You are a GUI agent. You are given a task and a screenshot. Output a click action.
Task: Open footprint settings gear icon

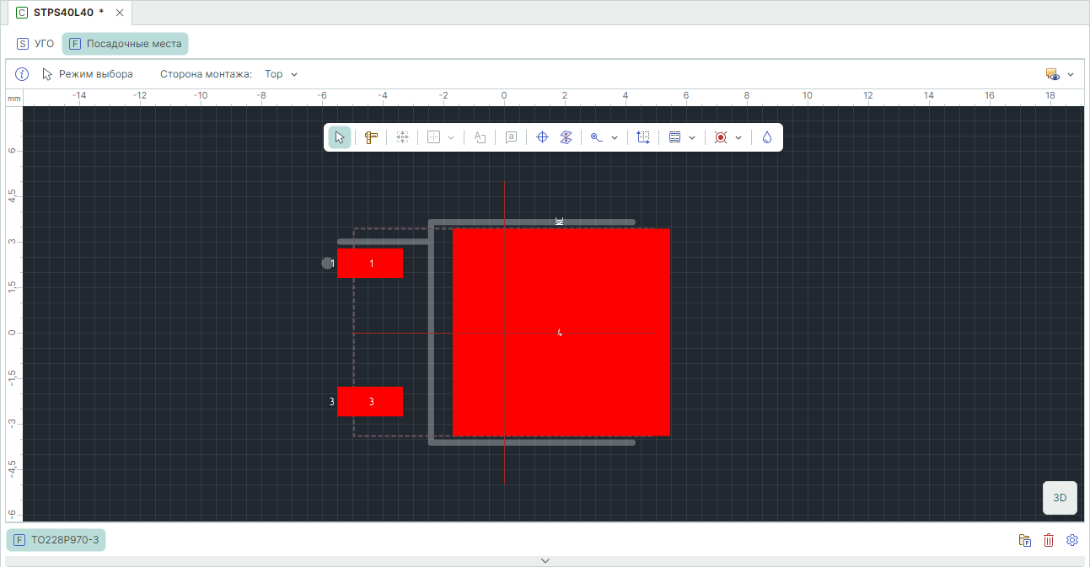click(1072, 540)
